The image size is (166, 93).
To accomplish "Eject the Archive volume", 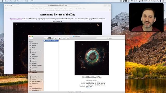I will coord(42,79).
